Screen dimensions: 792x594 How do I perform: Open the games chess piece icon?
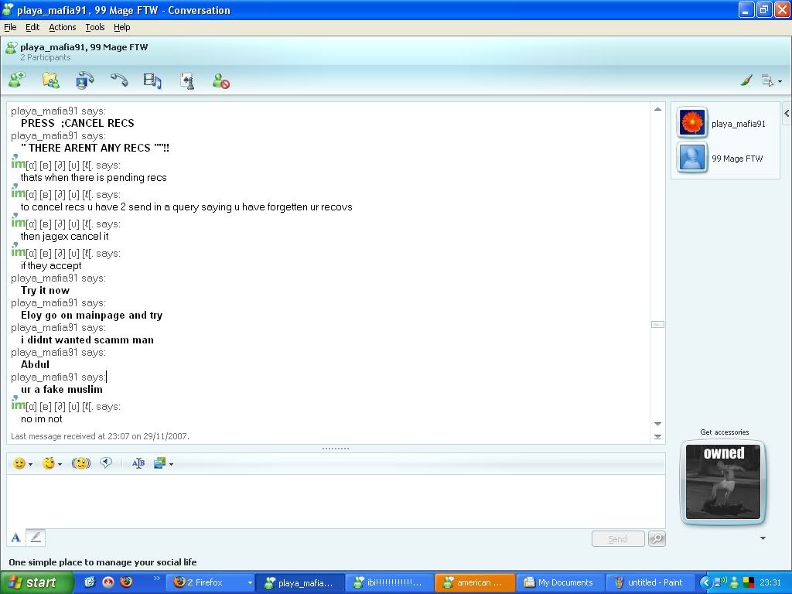click(x=186, y=80)
